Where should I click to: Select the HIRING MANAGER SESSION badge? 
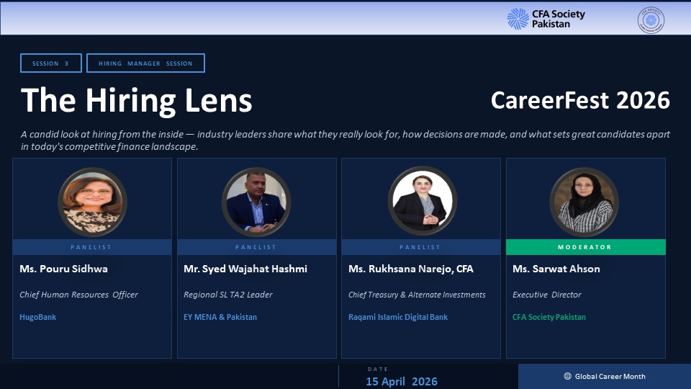(145, 63)
